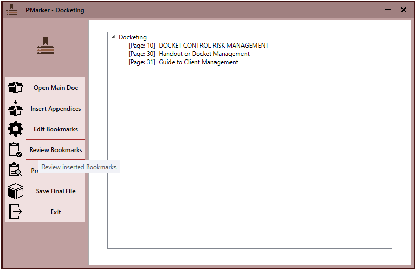Viewport: 416px width, 270px height.
Task: Choose Edit Bookmarks button
Action: (x=56, y=129)
